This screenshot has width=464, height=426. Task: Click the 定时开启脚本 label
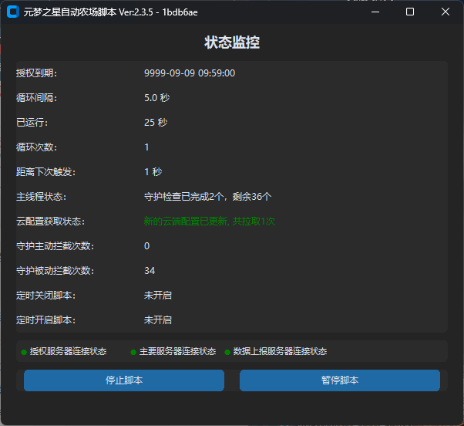click(46, 320)
